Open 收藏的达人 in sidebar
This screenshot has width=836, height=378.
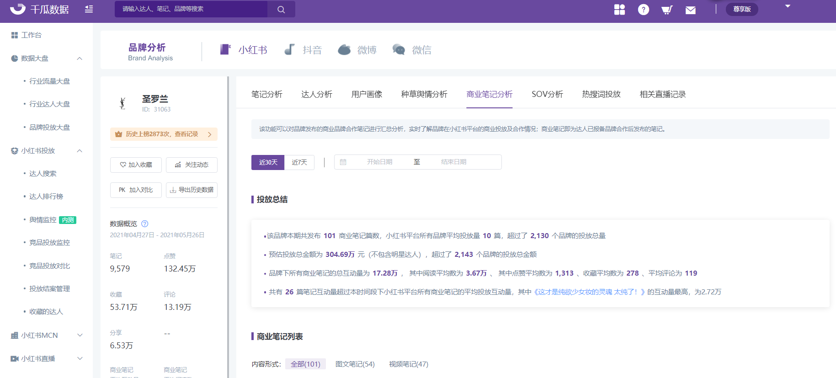coord(46,312)
